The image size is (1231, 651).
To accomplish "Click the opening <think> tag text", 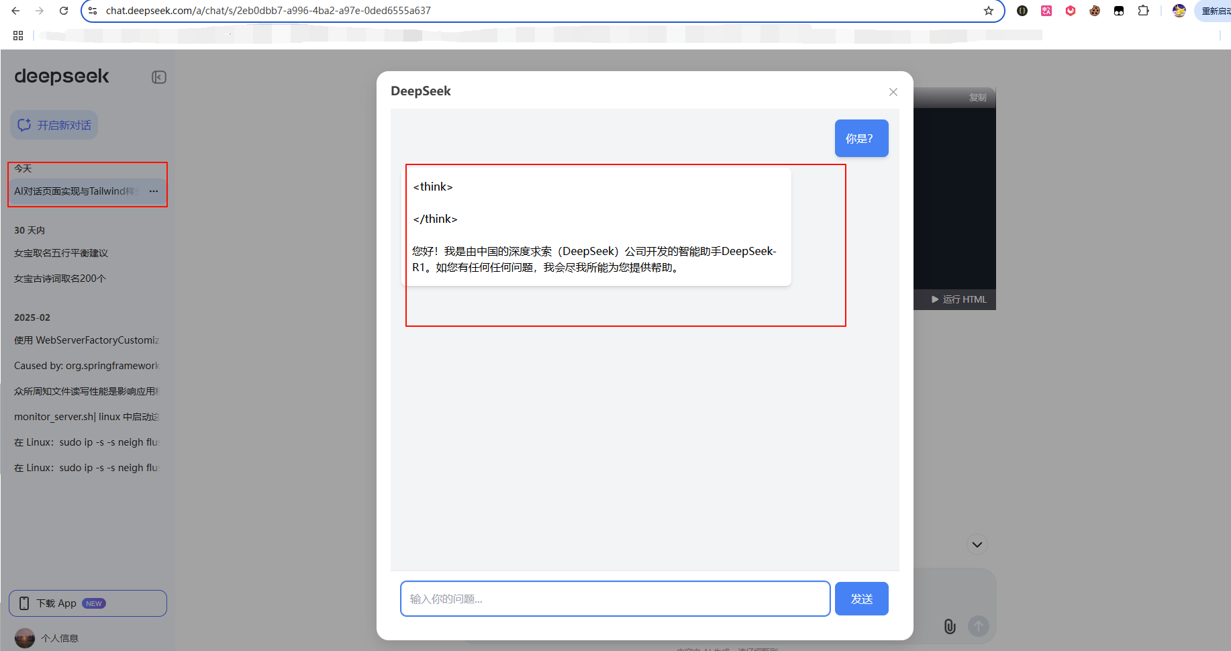I will 433,187.
